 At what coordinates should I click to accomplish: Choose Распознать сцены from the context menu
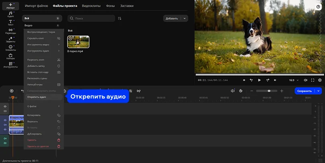pos(43,78)
